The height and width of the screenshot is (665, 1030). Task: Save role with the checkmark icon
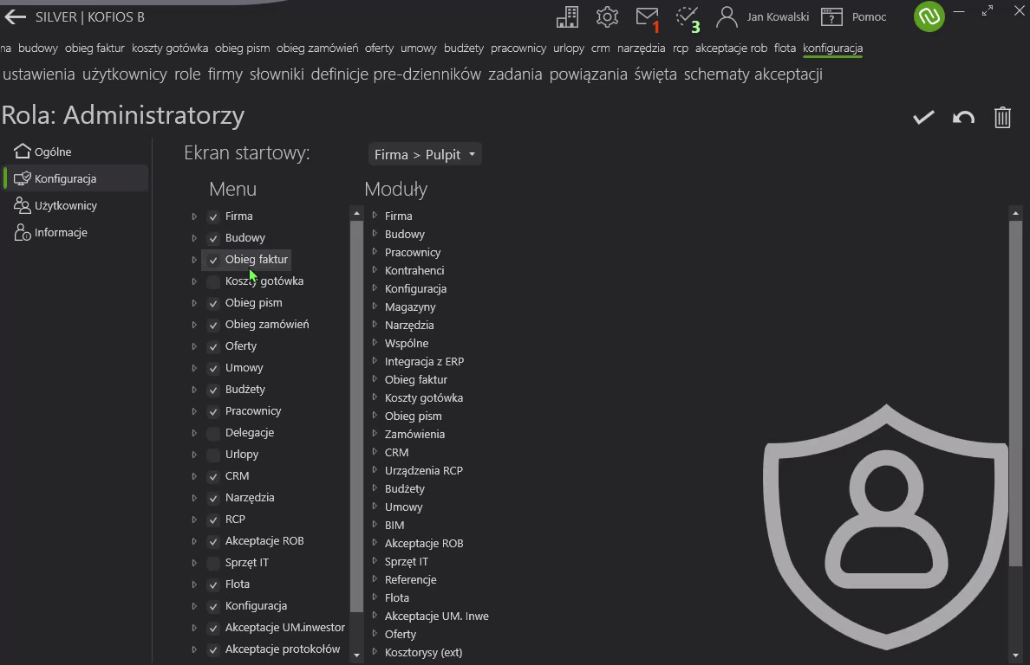(x=923, y=118)
